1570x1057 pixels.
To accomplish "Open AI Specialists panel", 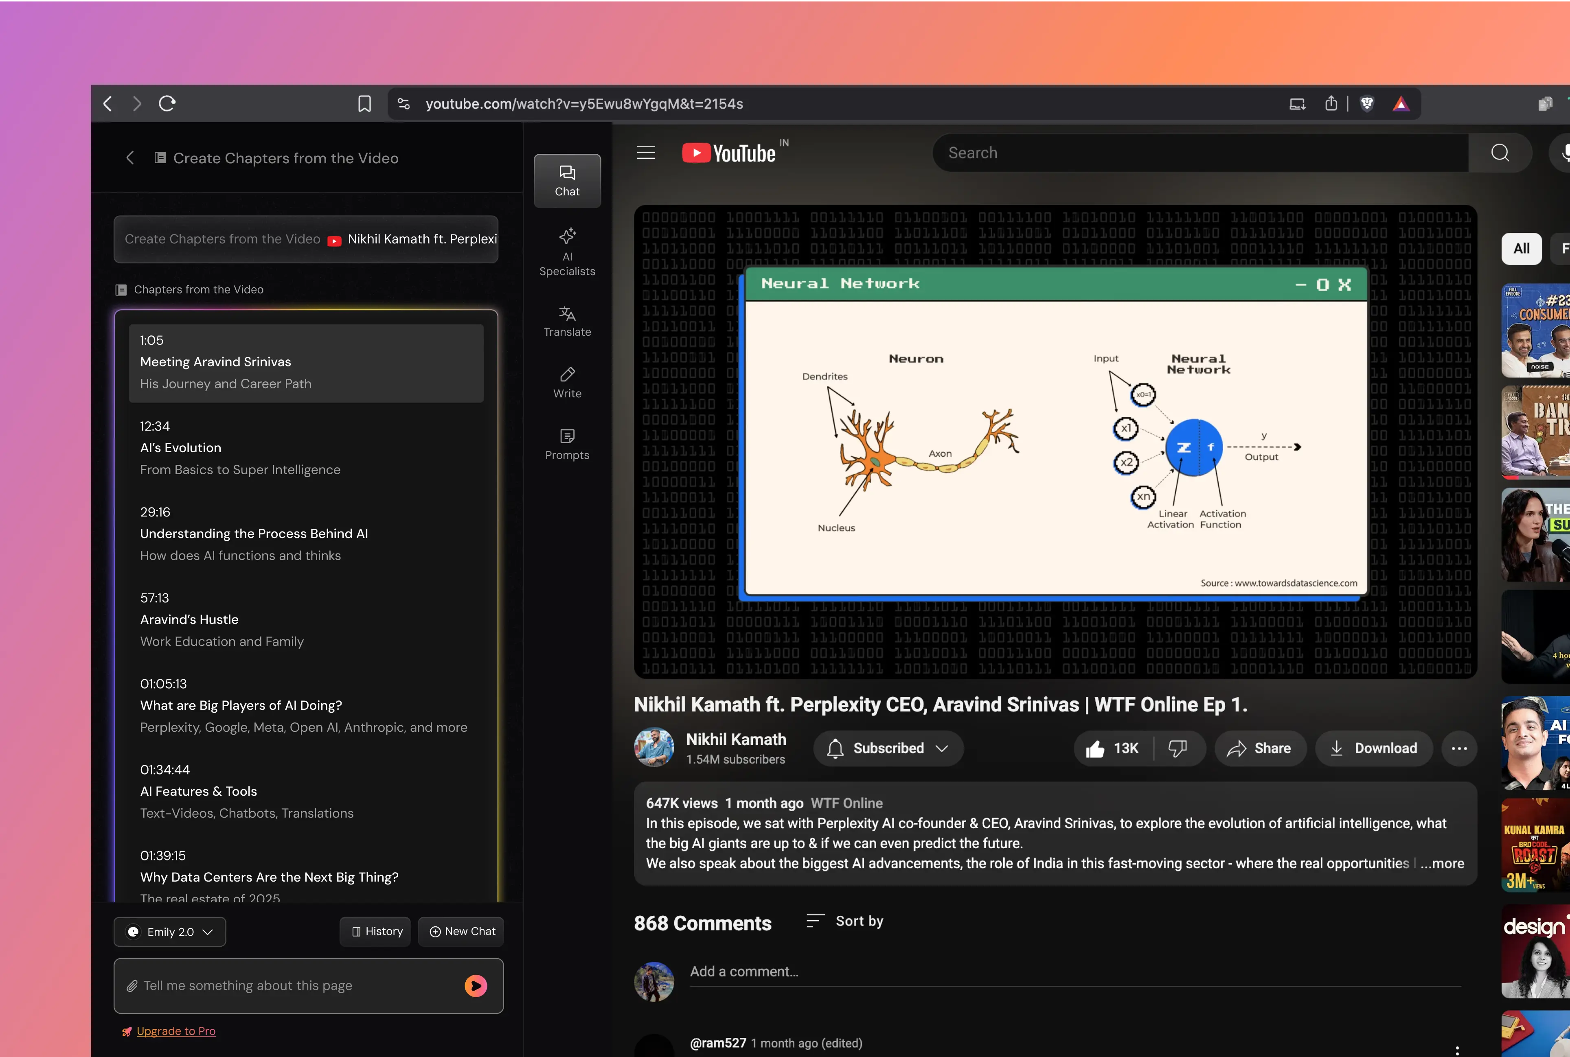I will pyautogui.click(x=566, y=252).
